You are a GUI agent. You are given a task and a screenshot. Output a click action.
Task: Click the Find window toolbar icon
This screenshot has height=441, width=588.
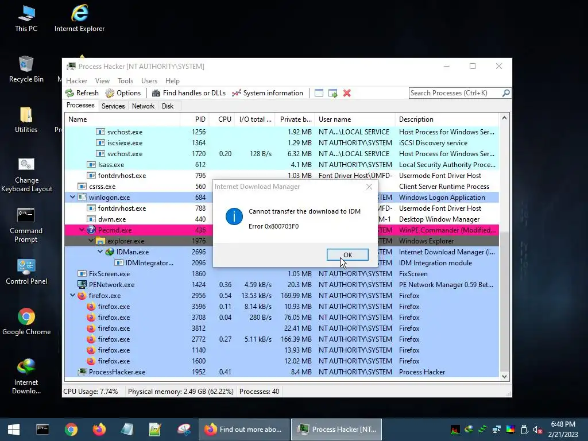(x=319, y=93)
